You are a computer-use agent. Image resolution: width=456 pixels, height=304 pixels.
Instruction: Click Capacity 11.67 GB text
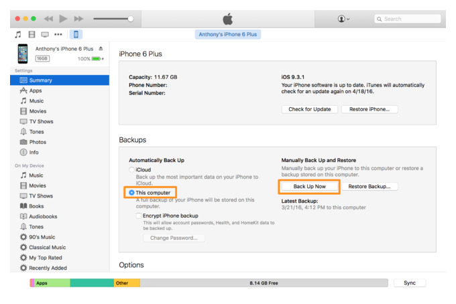(x=153, y=77)
